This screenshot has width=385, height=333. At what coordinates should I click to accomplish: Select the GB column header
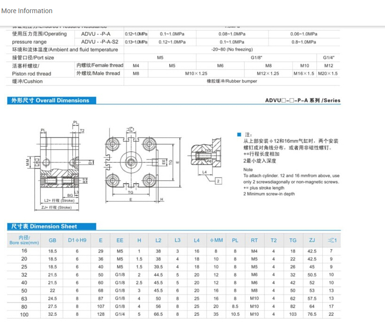(53, 240)
